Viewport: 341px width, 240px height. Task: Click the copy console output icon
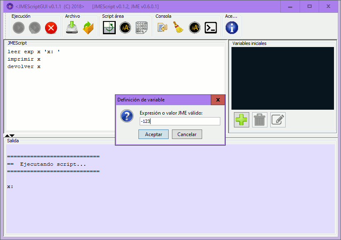click(162, 28)
